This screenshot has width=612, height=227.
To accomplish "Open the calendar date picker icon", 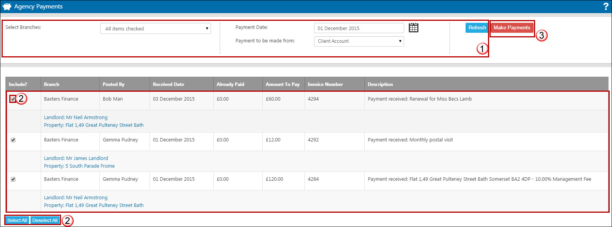I will coord(413,28).
